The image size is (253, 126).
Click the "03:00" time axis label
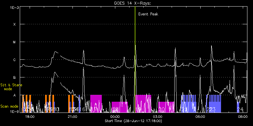tap(158, 116)
